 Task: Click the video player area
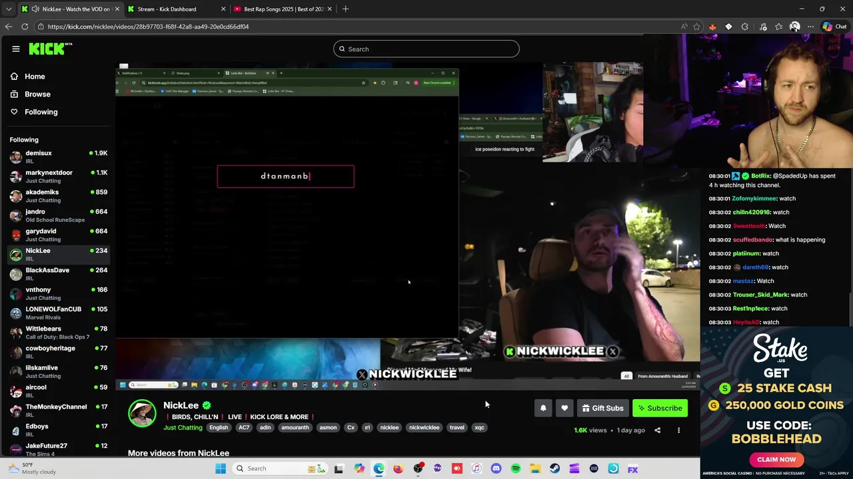pyautogui.click(x=407, y=226)
